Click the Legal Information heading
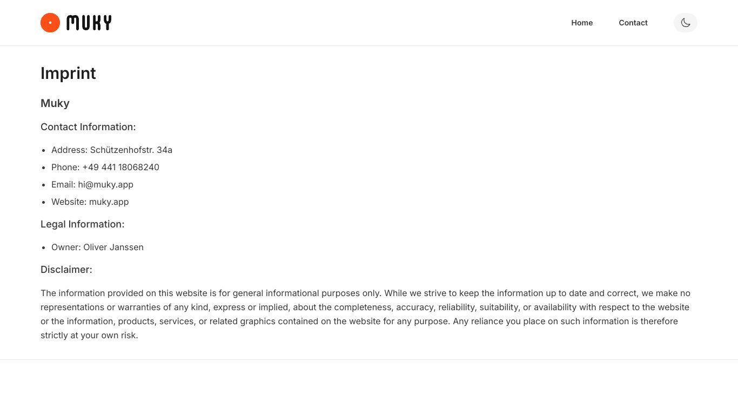 point(83,224)
